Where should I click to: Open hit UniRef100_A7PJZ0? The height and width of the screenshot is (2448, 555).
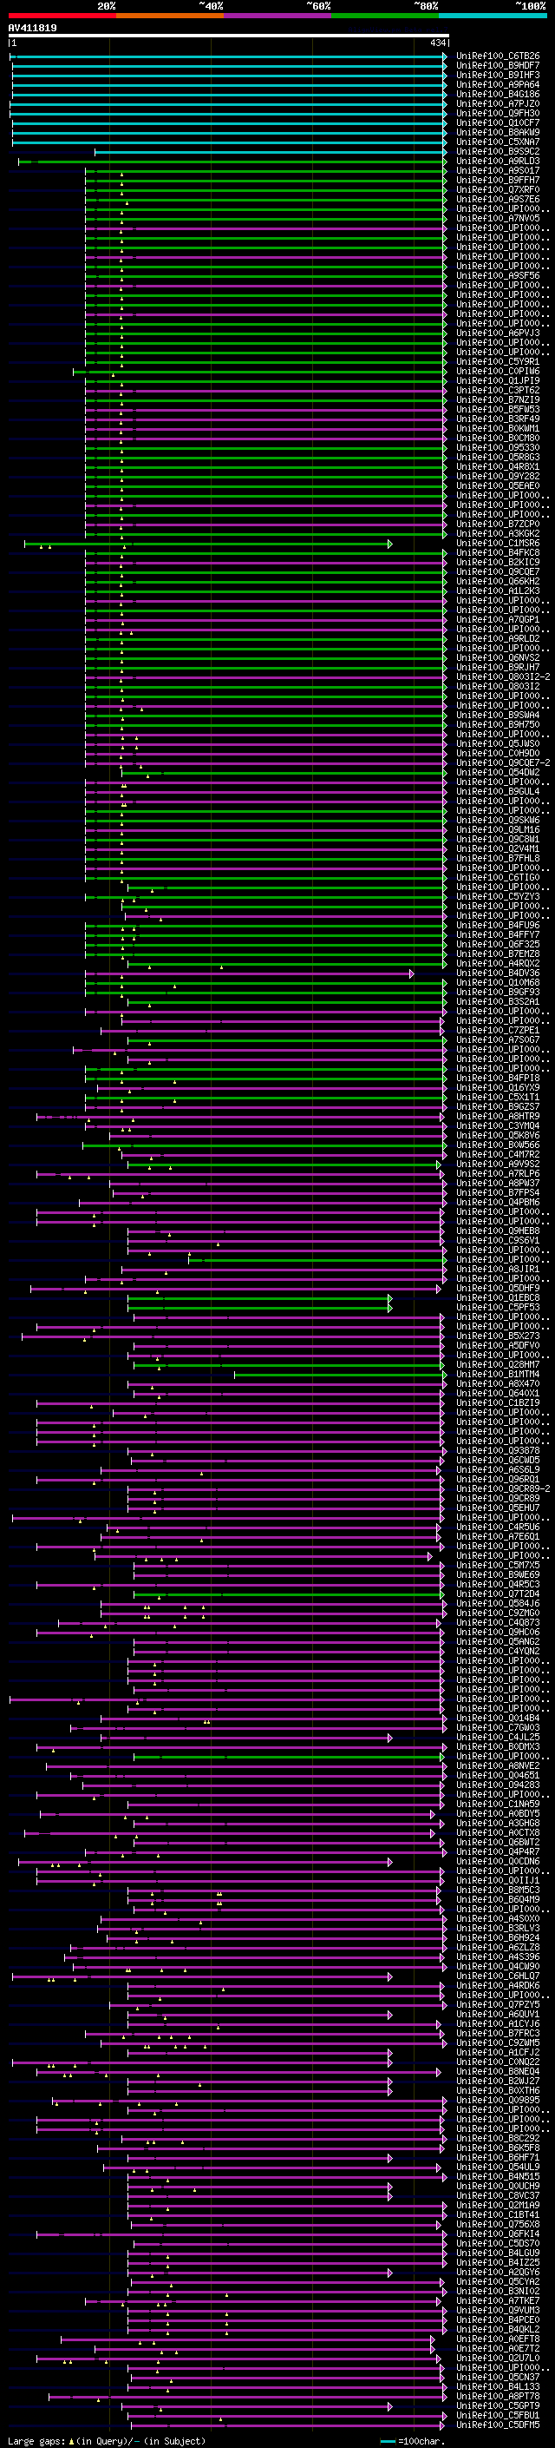498,103
